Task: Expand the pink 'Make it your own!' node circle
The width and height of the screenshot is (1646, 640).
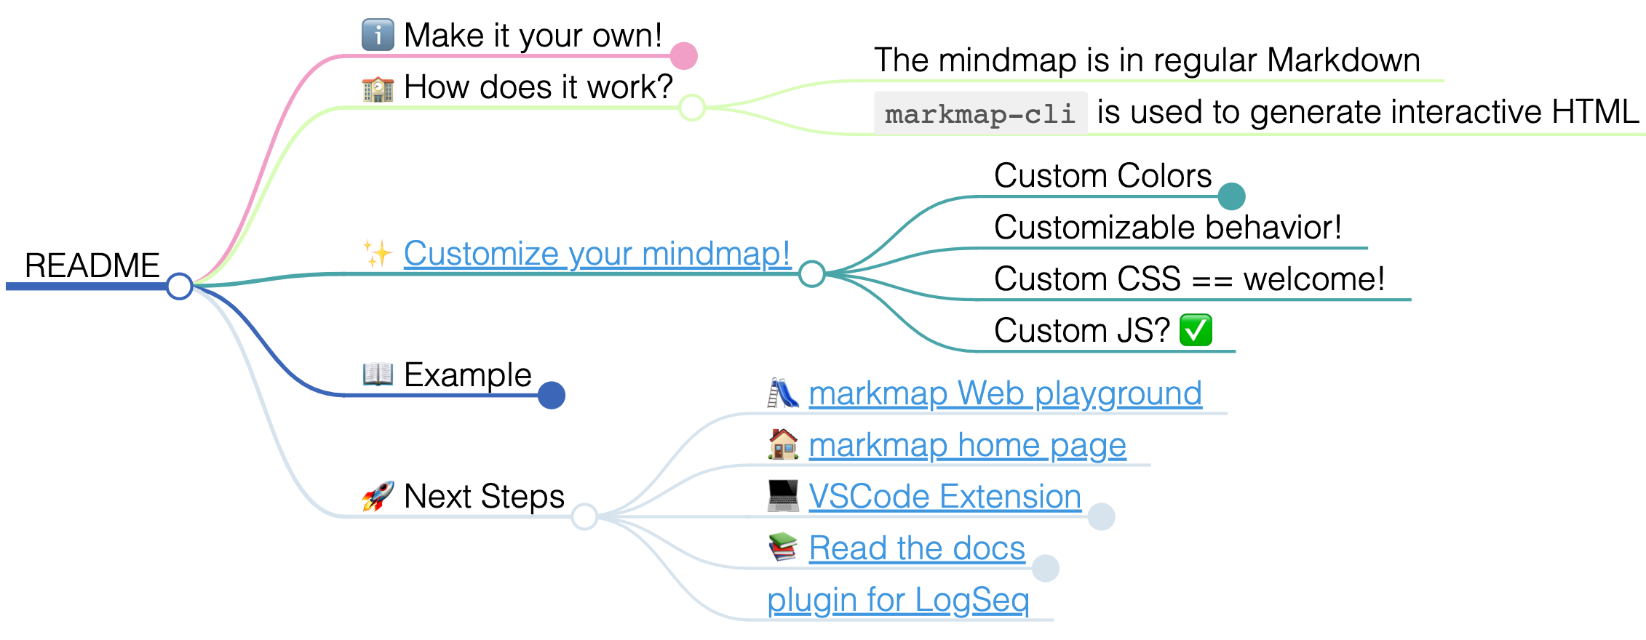Action: pos(684,56)
